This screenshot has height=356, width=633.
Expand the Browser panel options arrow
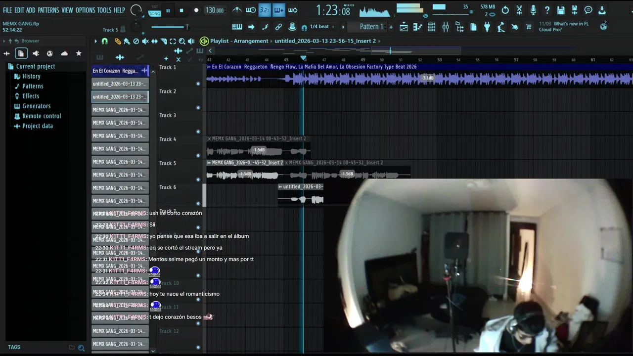[4, 41]
